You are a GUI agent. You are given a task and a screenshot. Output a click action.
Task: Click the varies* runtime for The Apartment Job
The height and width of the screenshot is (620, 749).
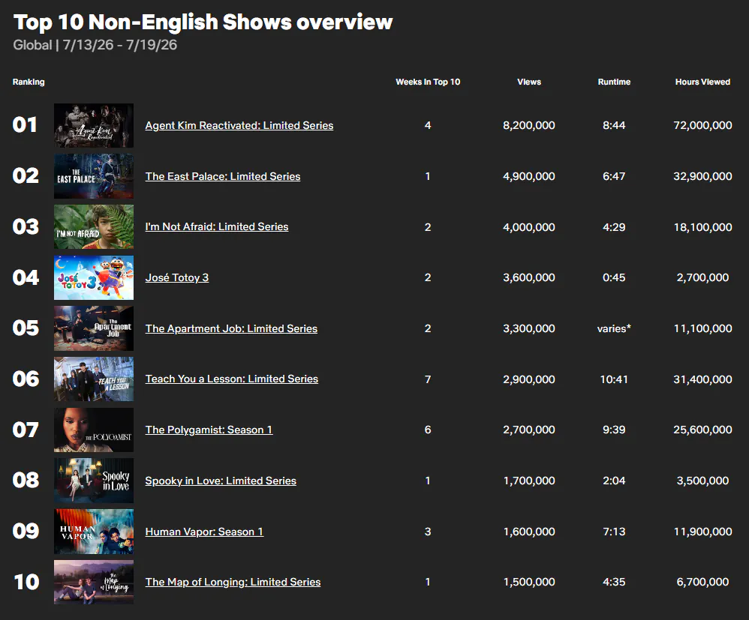pyautogui.click(x=615, y=328)
